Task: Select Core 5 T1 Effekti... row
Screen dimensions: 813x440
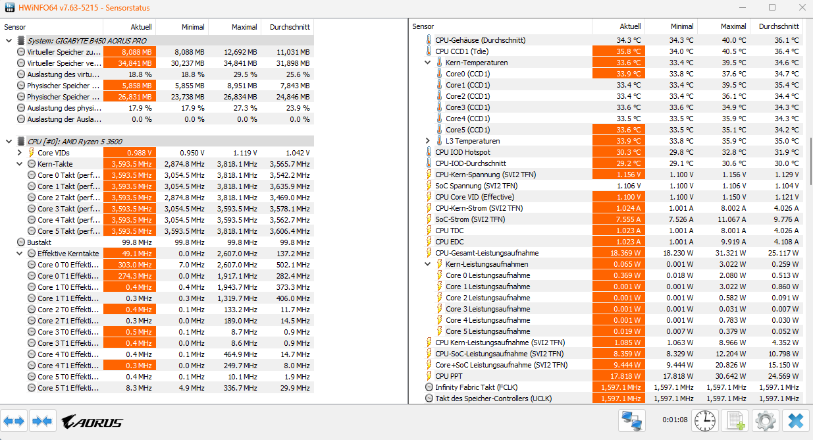Action: pyautogui.click(x=158, y=388)
